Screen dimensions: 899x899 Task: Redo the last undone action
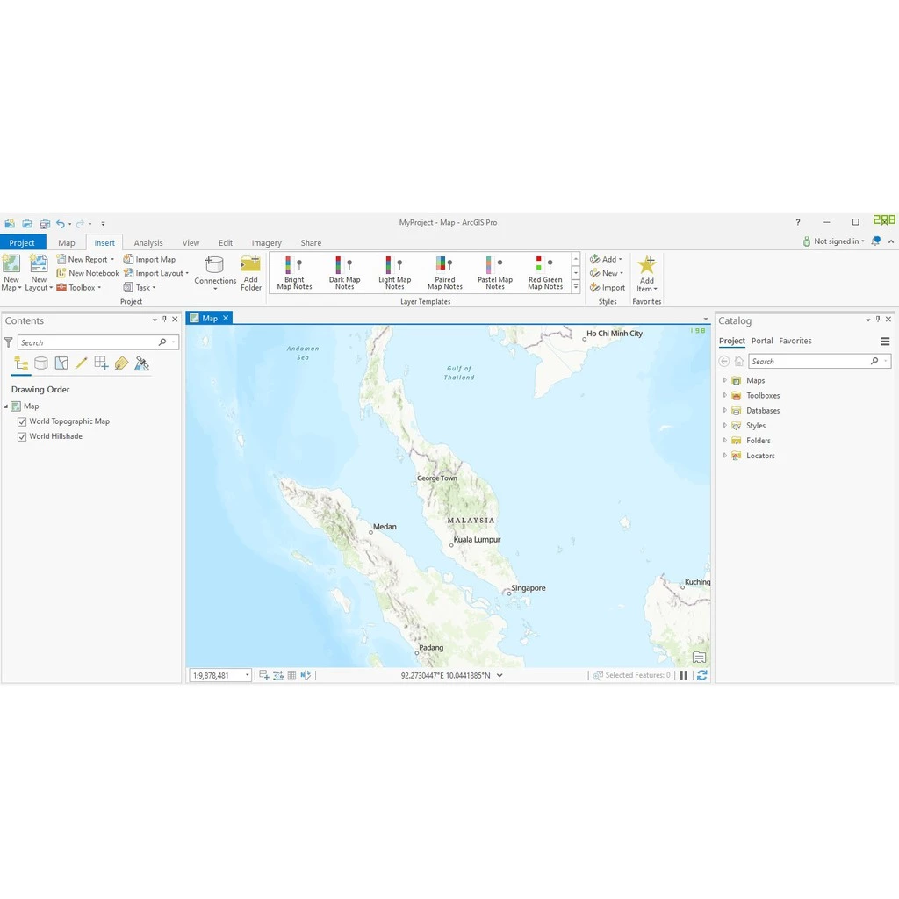click(x=80, y=224)
